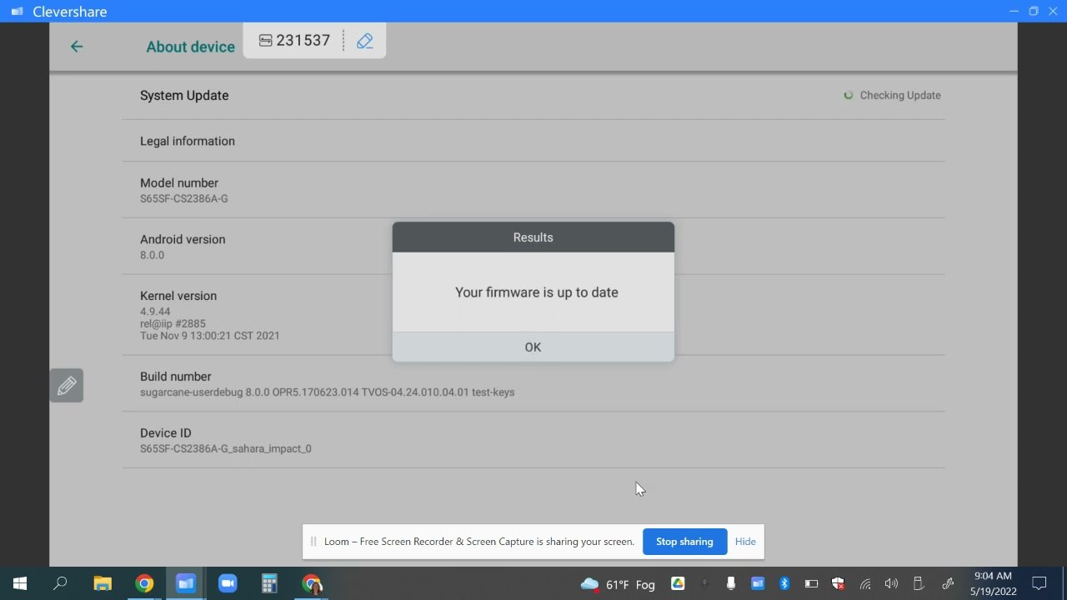Screen dimensions: 1067x600
Task: Click the safely remove hardware icon
Action: coord(919,584)
